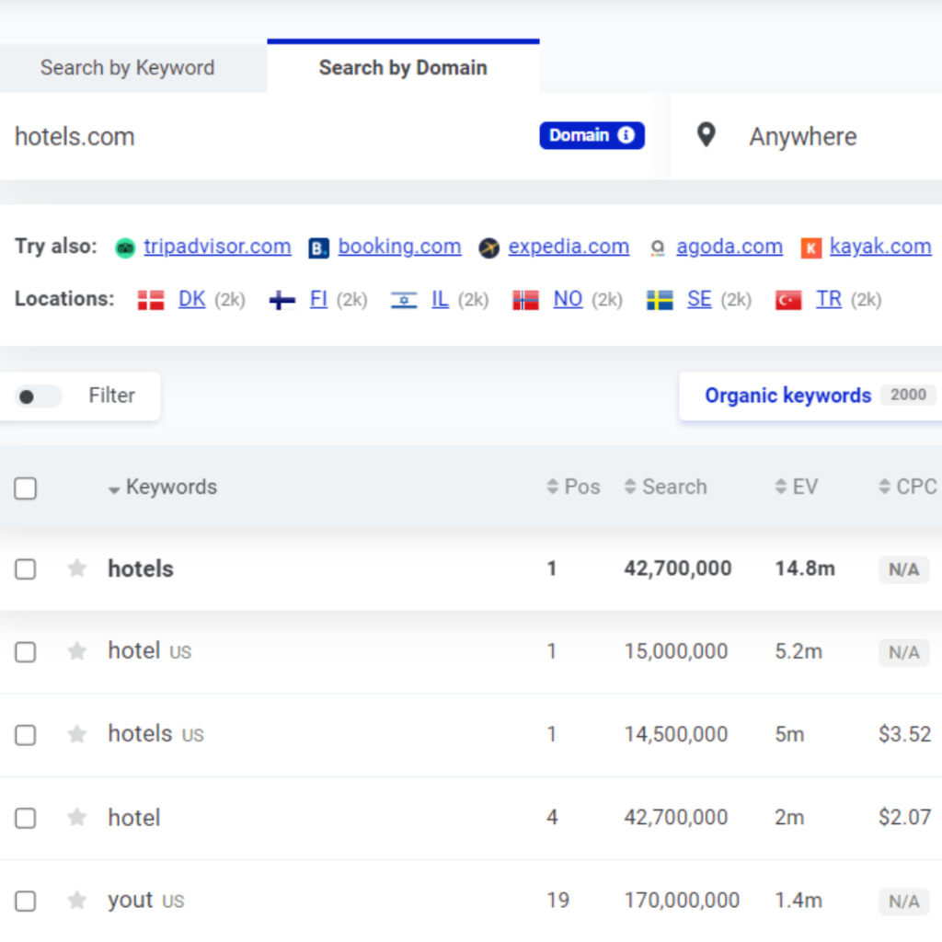Select the NO location link
Viewport: 942px width, 942px height.
point(568,299)
